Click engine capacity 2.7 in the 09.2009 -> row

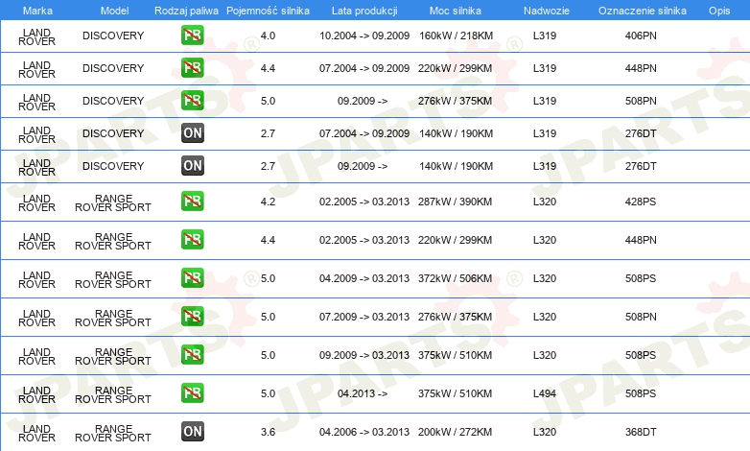[268, 166]
